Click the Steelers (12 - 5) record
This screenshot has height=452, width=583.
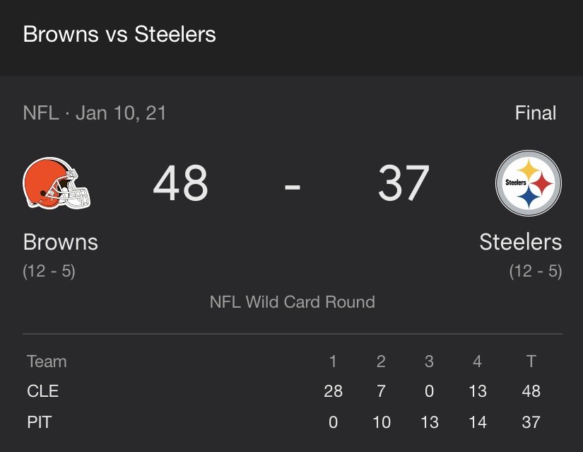coord(536,271)
